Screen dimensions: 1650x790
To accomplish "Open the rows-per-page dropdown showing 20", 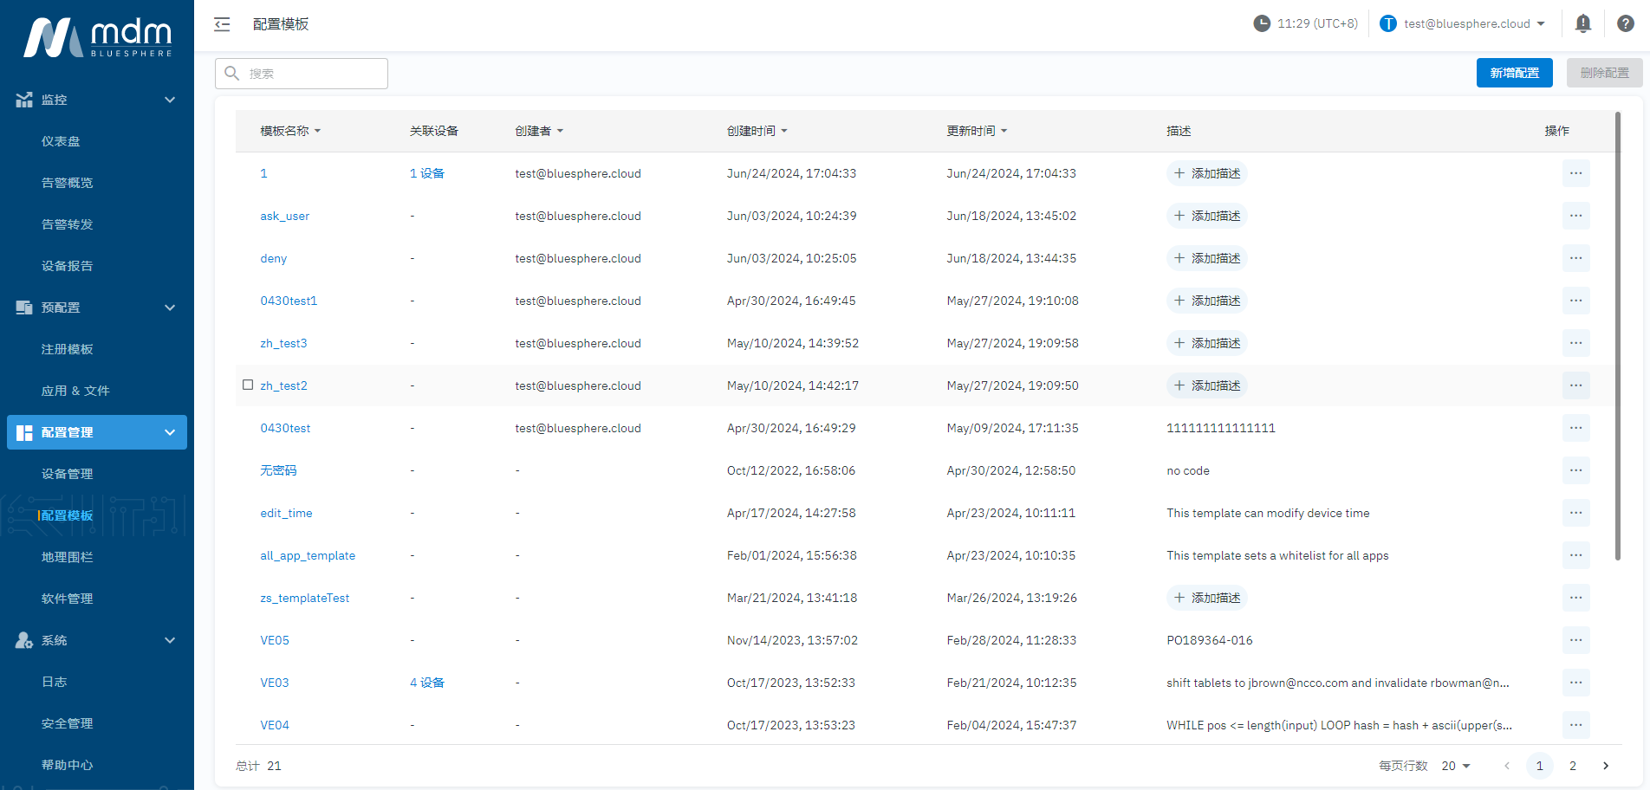I will click(1456, 766).
